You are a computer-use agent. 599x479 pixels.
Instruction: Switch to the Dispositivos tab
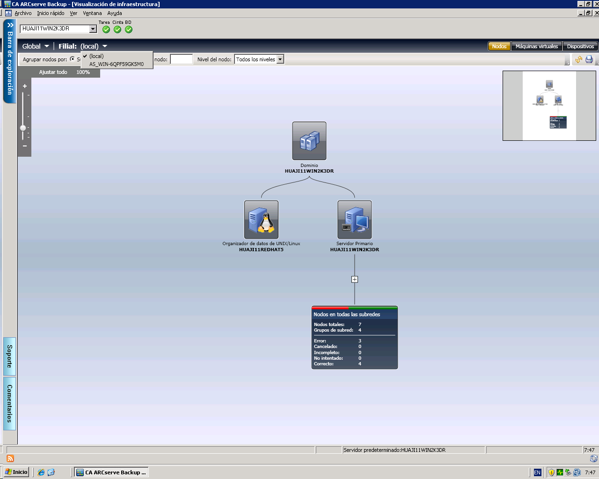580,46
